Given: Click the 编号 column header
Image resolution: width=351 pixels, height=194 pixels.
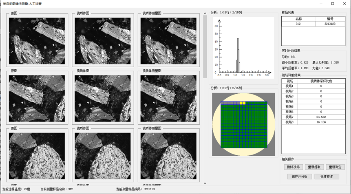Looking at the screenshot, I should (330, 19).
